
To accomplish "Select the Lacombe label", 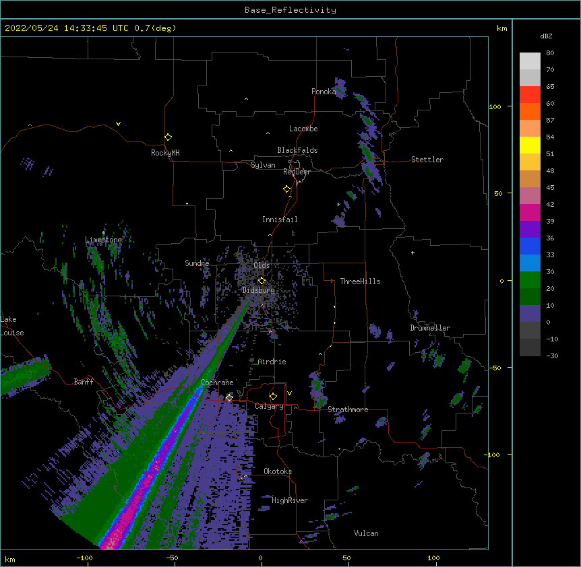I will click(303, 129).
